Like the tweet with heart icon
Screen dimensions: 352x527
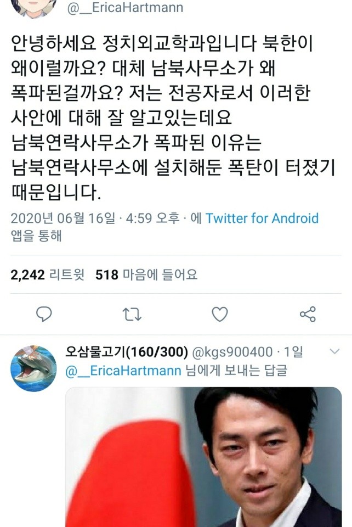click(x=220, y=314)
